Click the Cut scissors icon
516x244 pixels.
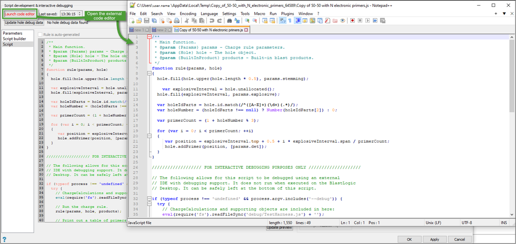coord(186,20)
